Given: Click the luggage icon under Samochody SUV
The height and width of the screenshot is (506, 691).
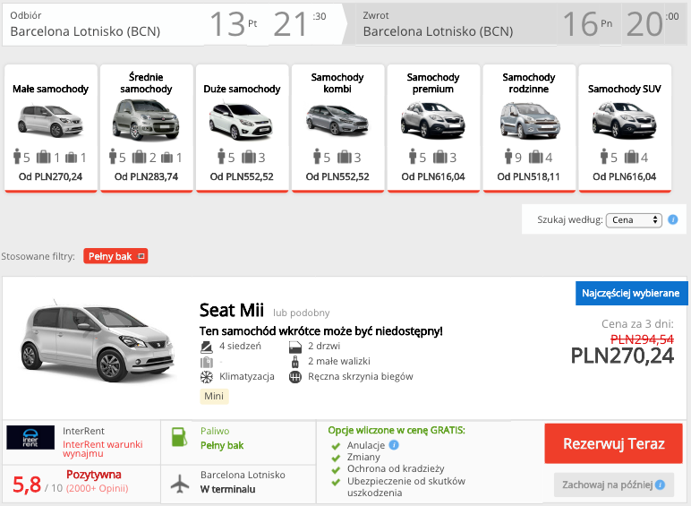Looking at the screenshot, I should tap(631, 157).
